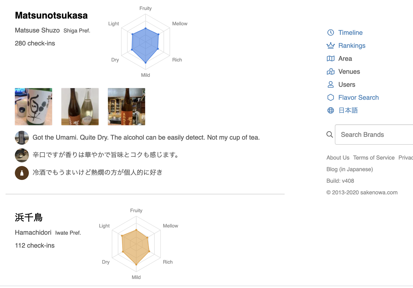Click the magnifying glass search icon

click(x=330, y=135)
